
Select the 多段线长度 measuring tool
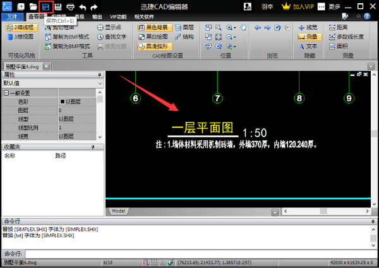pyautogui.click(x=346, y=37)
